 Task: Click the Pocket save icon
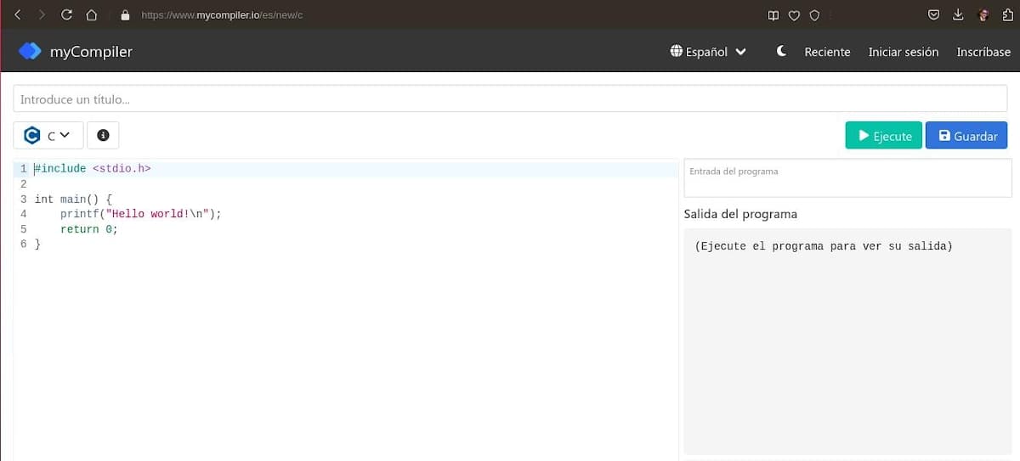point(933,14)
